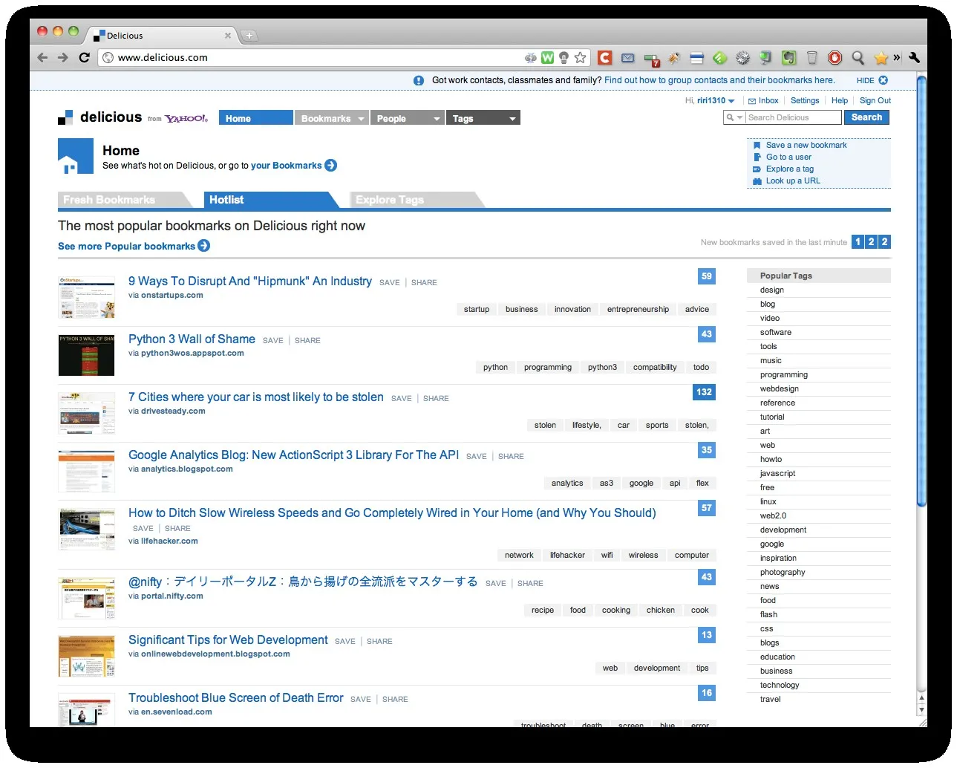Show hidden extensions via double chevron
Viewport: 957px width, 768px height.
point(897,57)
